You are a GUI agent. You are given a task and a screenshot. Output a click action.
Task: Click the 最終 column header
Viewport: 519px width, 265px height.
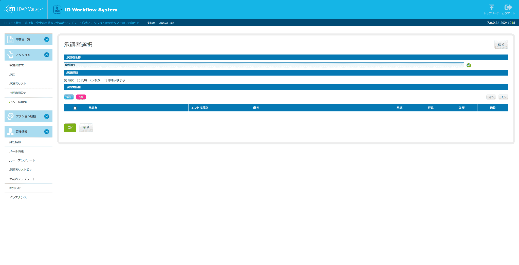point(493,108)
